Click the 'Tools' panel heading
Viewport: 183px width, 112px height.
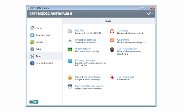pyautogui.click(x=107, y=21)
